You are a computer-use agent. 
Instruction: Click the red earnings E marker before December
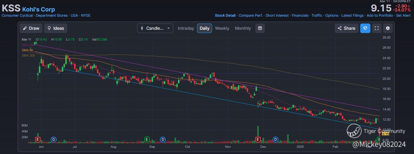(258, 140)
